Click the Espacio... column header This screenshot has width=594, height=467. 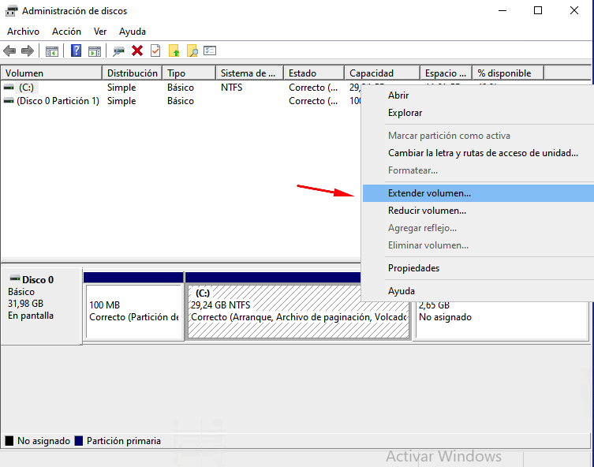446,73
